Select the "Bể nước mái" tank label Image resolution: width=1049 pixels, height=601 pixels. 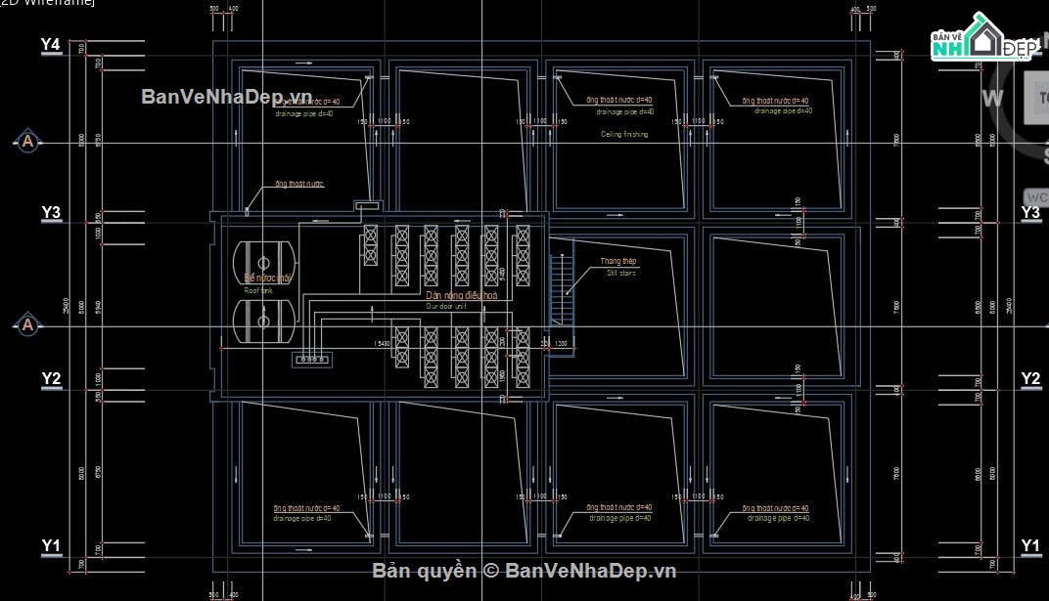tap(267, 278)
